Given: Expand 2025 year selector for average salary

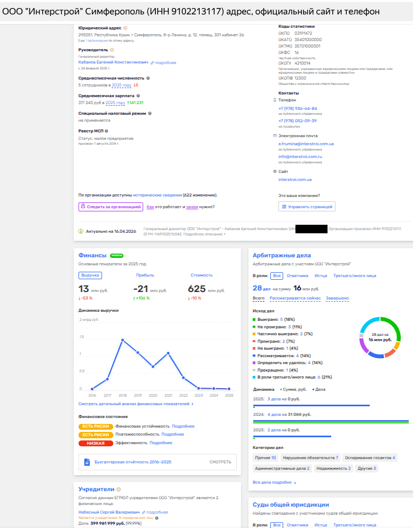Looking at the screenshot, I should pyautogui.click(x=115, y=103).
